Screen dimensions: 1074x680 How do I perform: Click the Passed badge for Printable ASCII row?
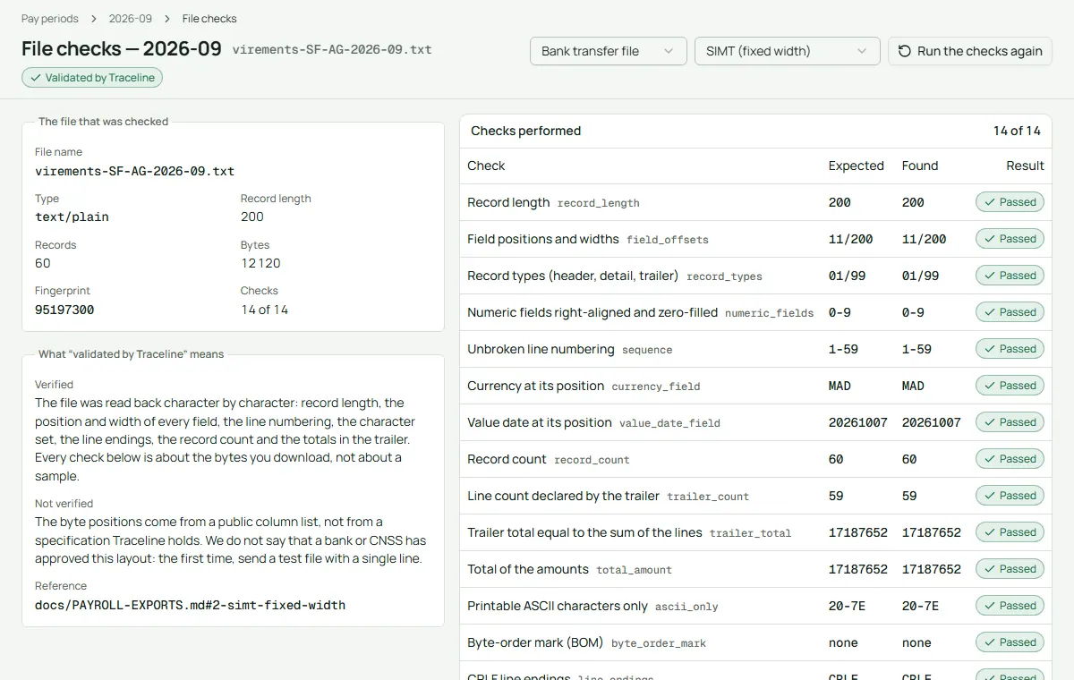1010,606
